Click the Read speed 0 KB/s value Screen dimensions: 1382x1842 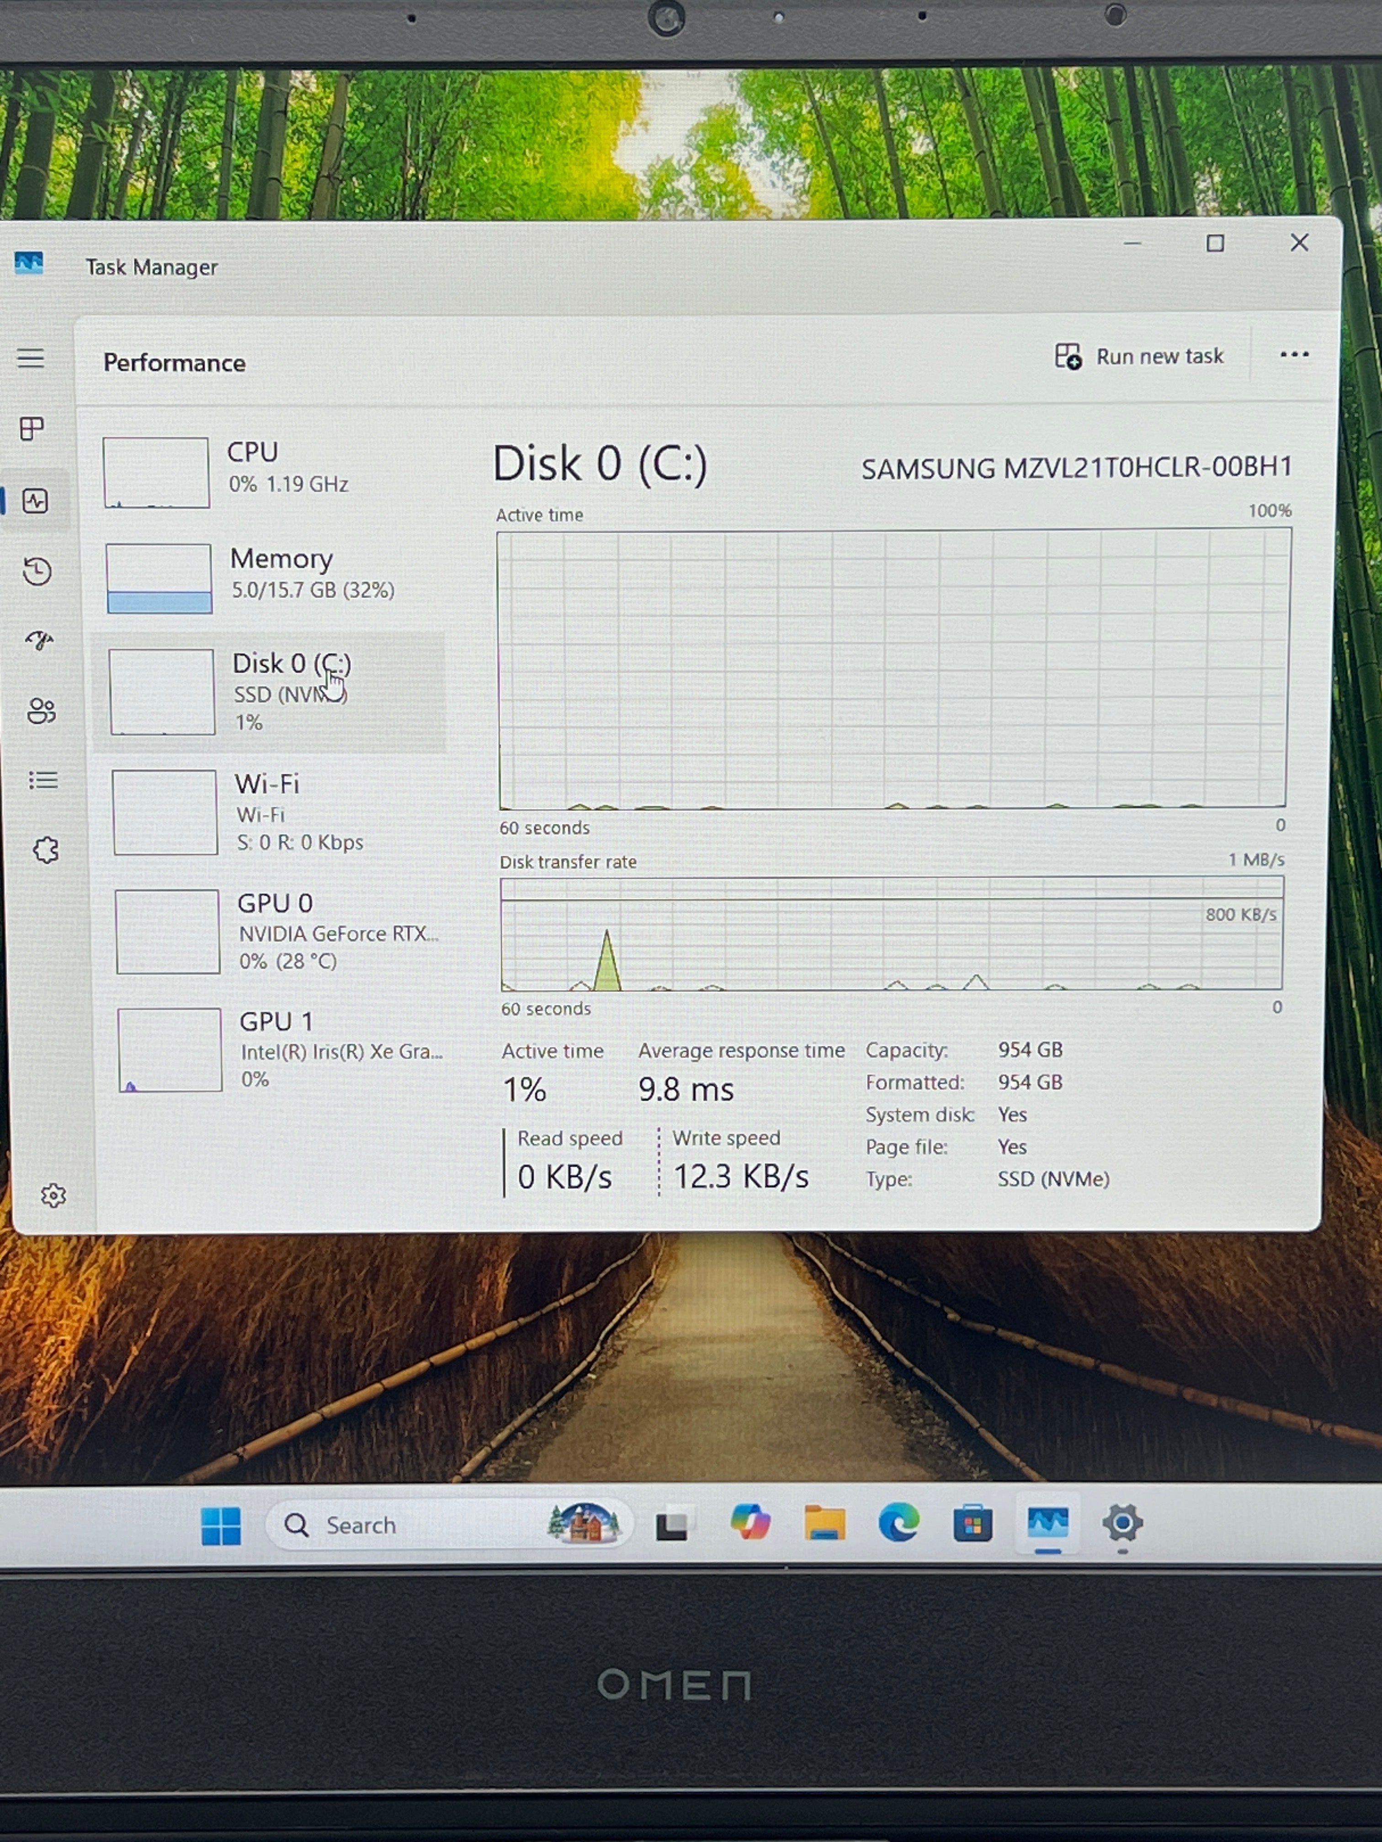click(565, 1177)
